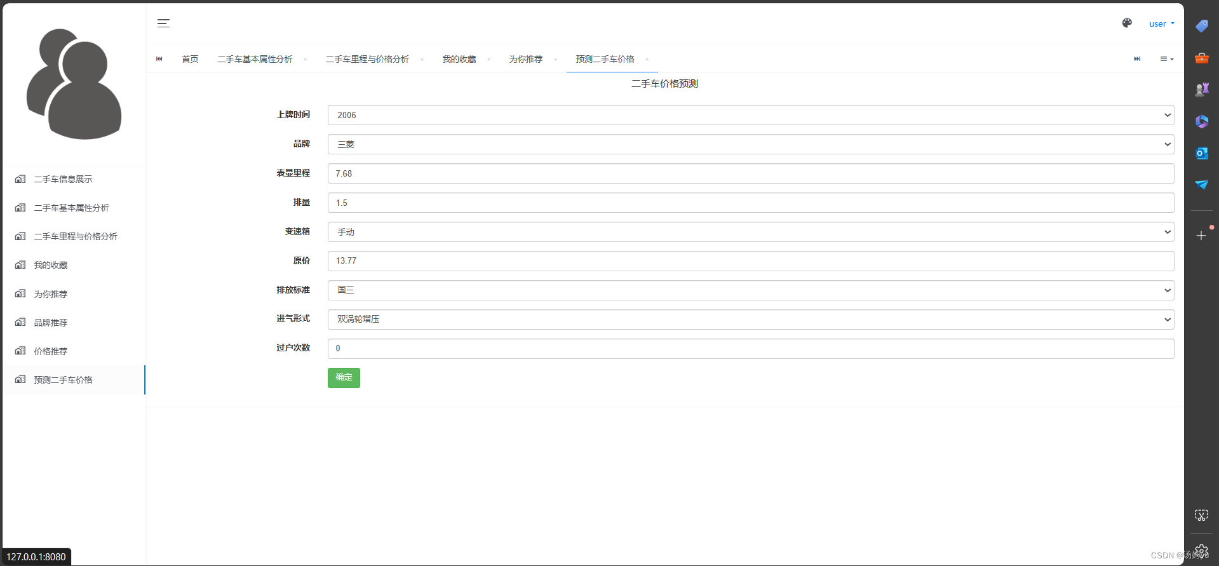Open the 排放标准 emission standard dropdown
Viewport: 1219px width, 566px height.
pyautogui.click(x=751, y=290)
